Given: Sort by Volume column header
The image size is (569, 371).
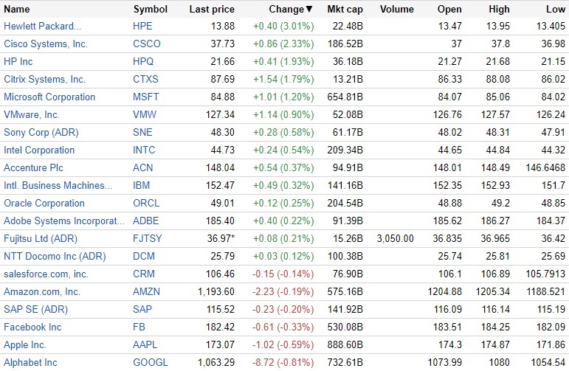Looking at the screenshot, I should tap(397, 10).
